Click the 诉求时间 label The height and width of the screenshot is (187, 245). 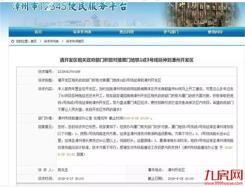click(x=46, y=178)
